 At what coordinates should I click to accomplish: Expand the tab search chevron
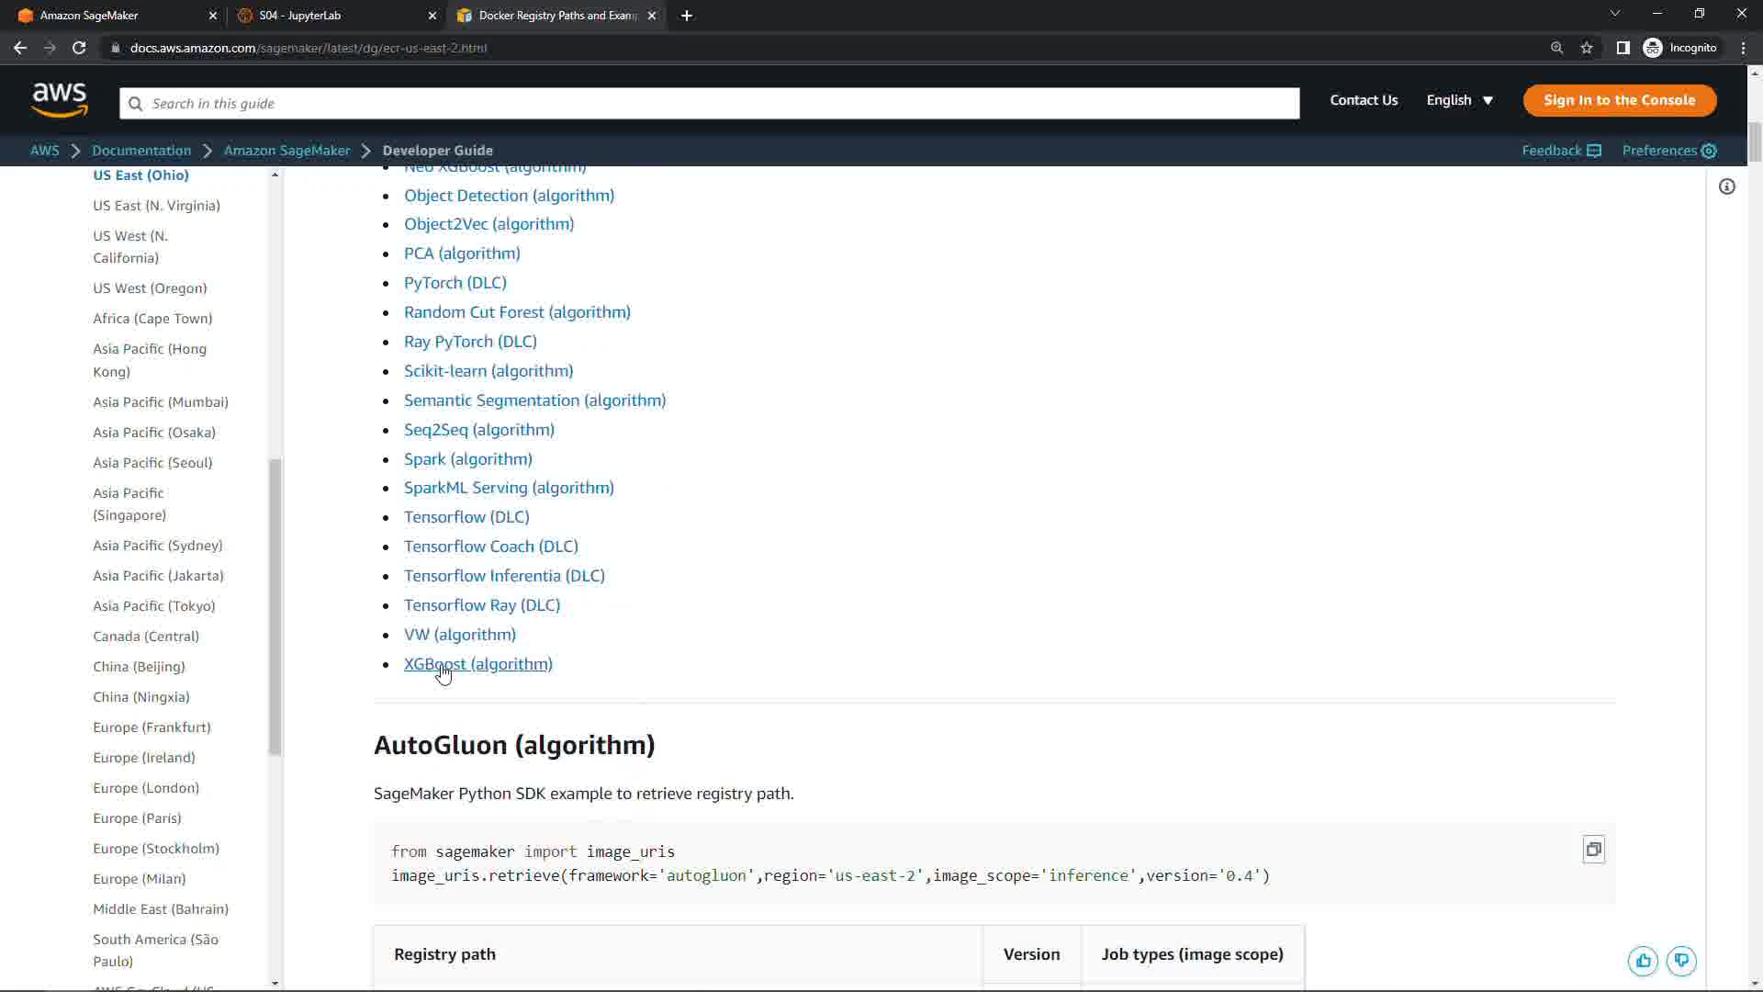1614,14
